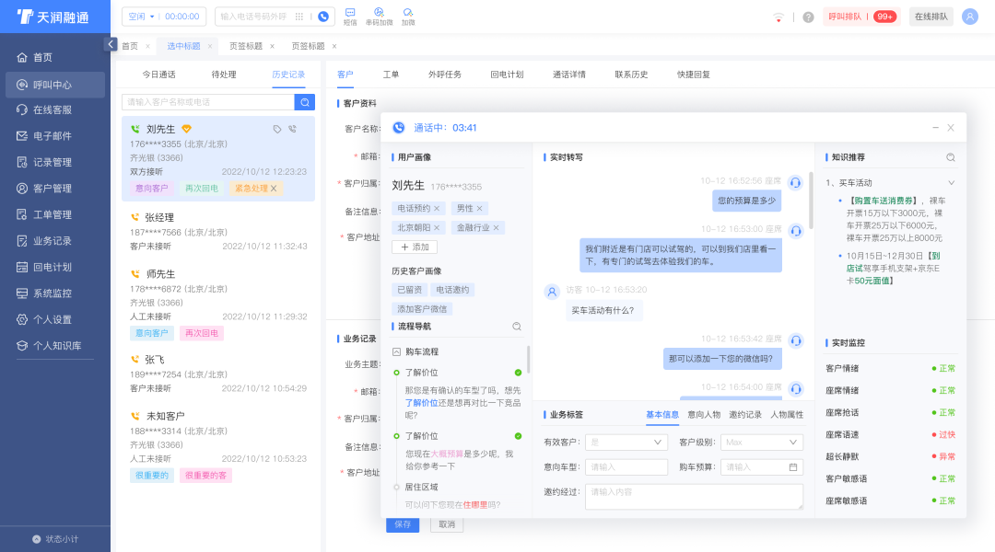995x552 pixels.
Task: Click the tag icon beside 刘先生
Action: (277, 130)
